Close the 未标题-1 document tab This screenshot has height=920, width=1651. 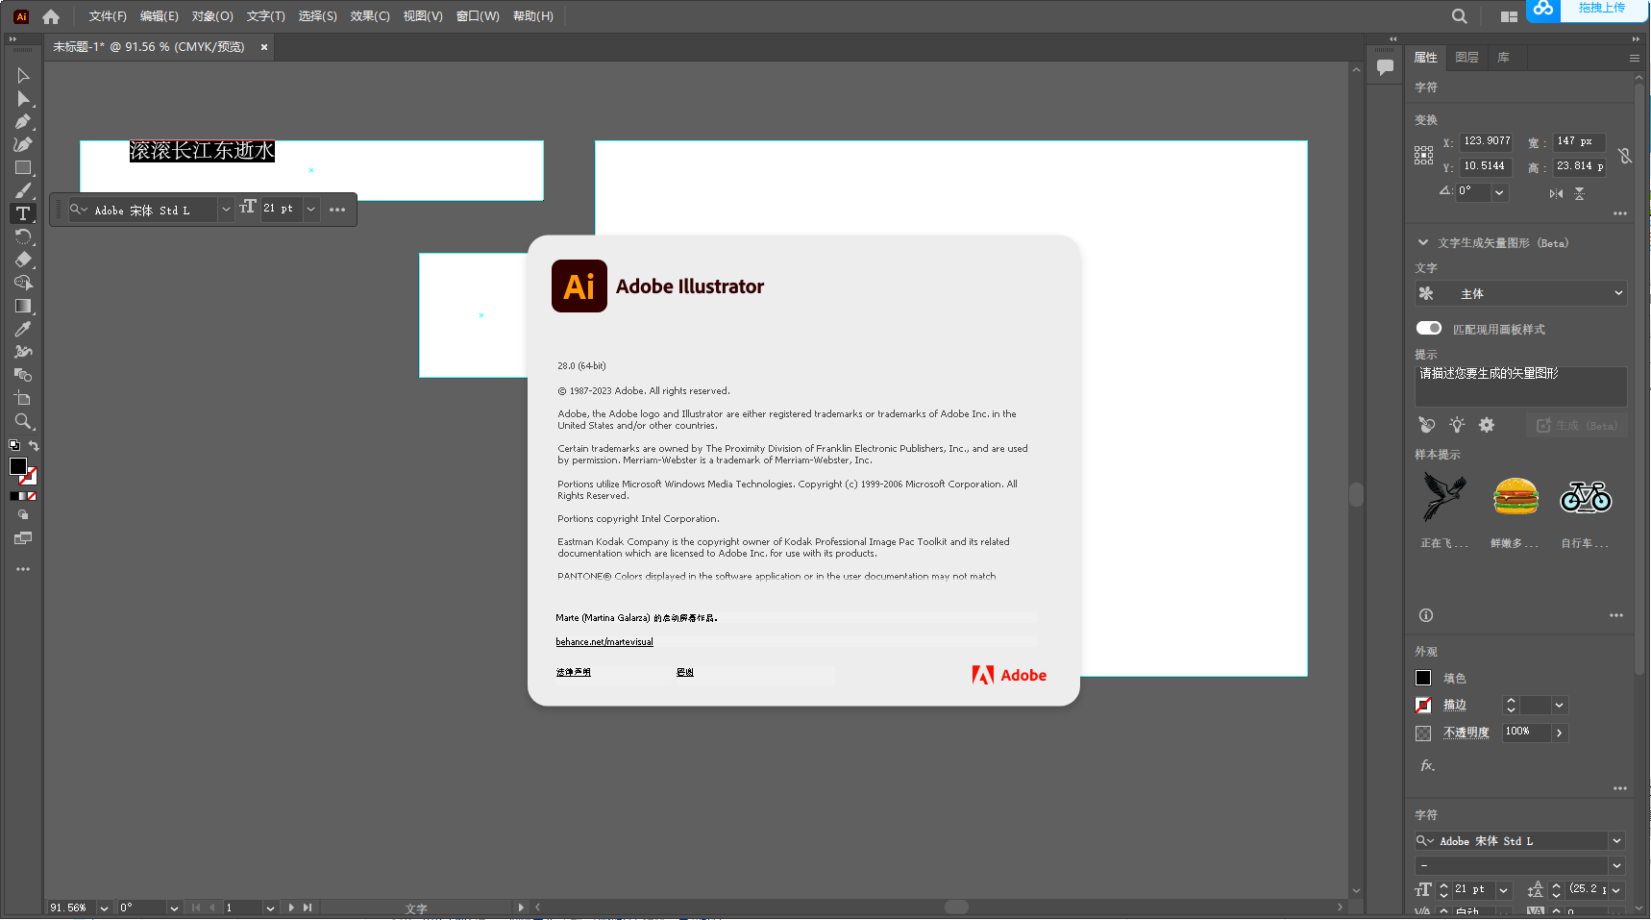[264, 47]
